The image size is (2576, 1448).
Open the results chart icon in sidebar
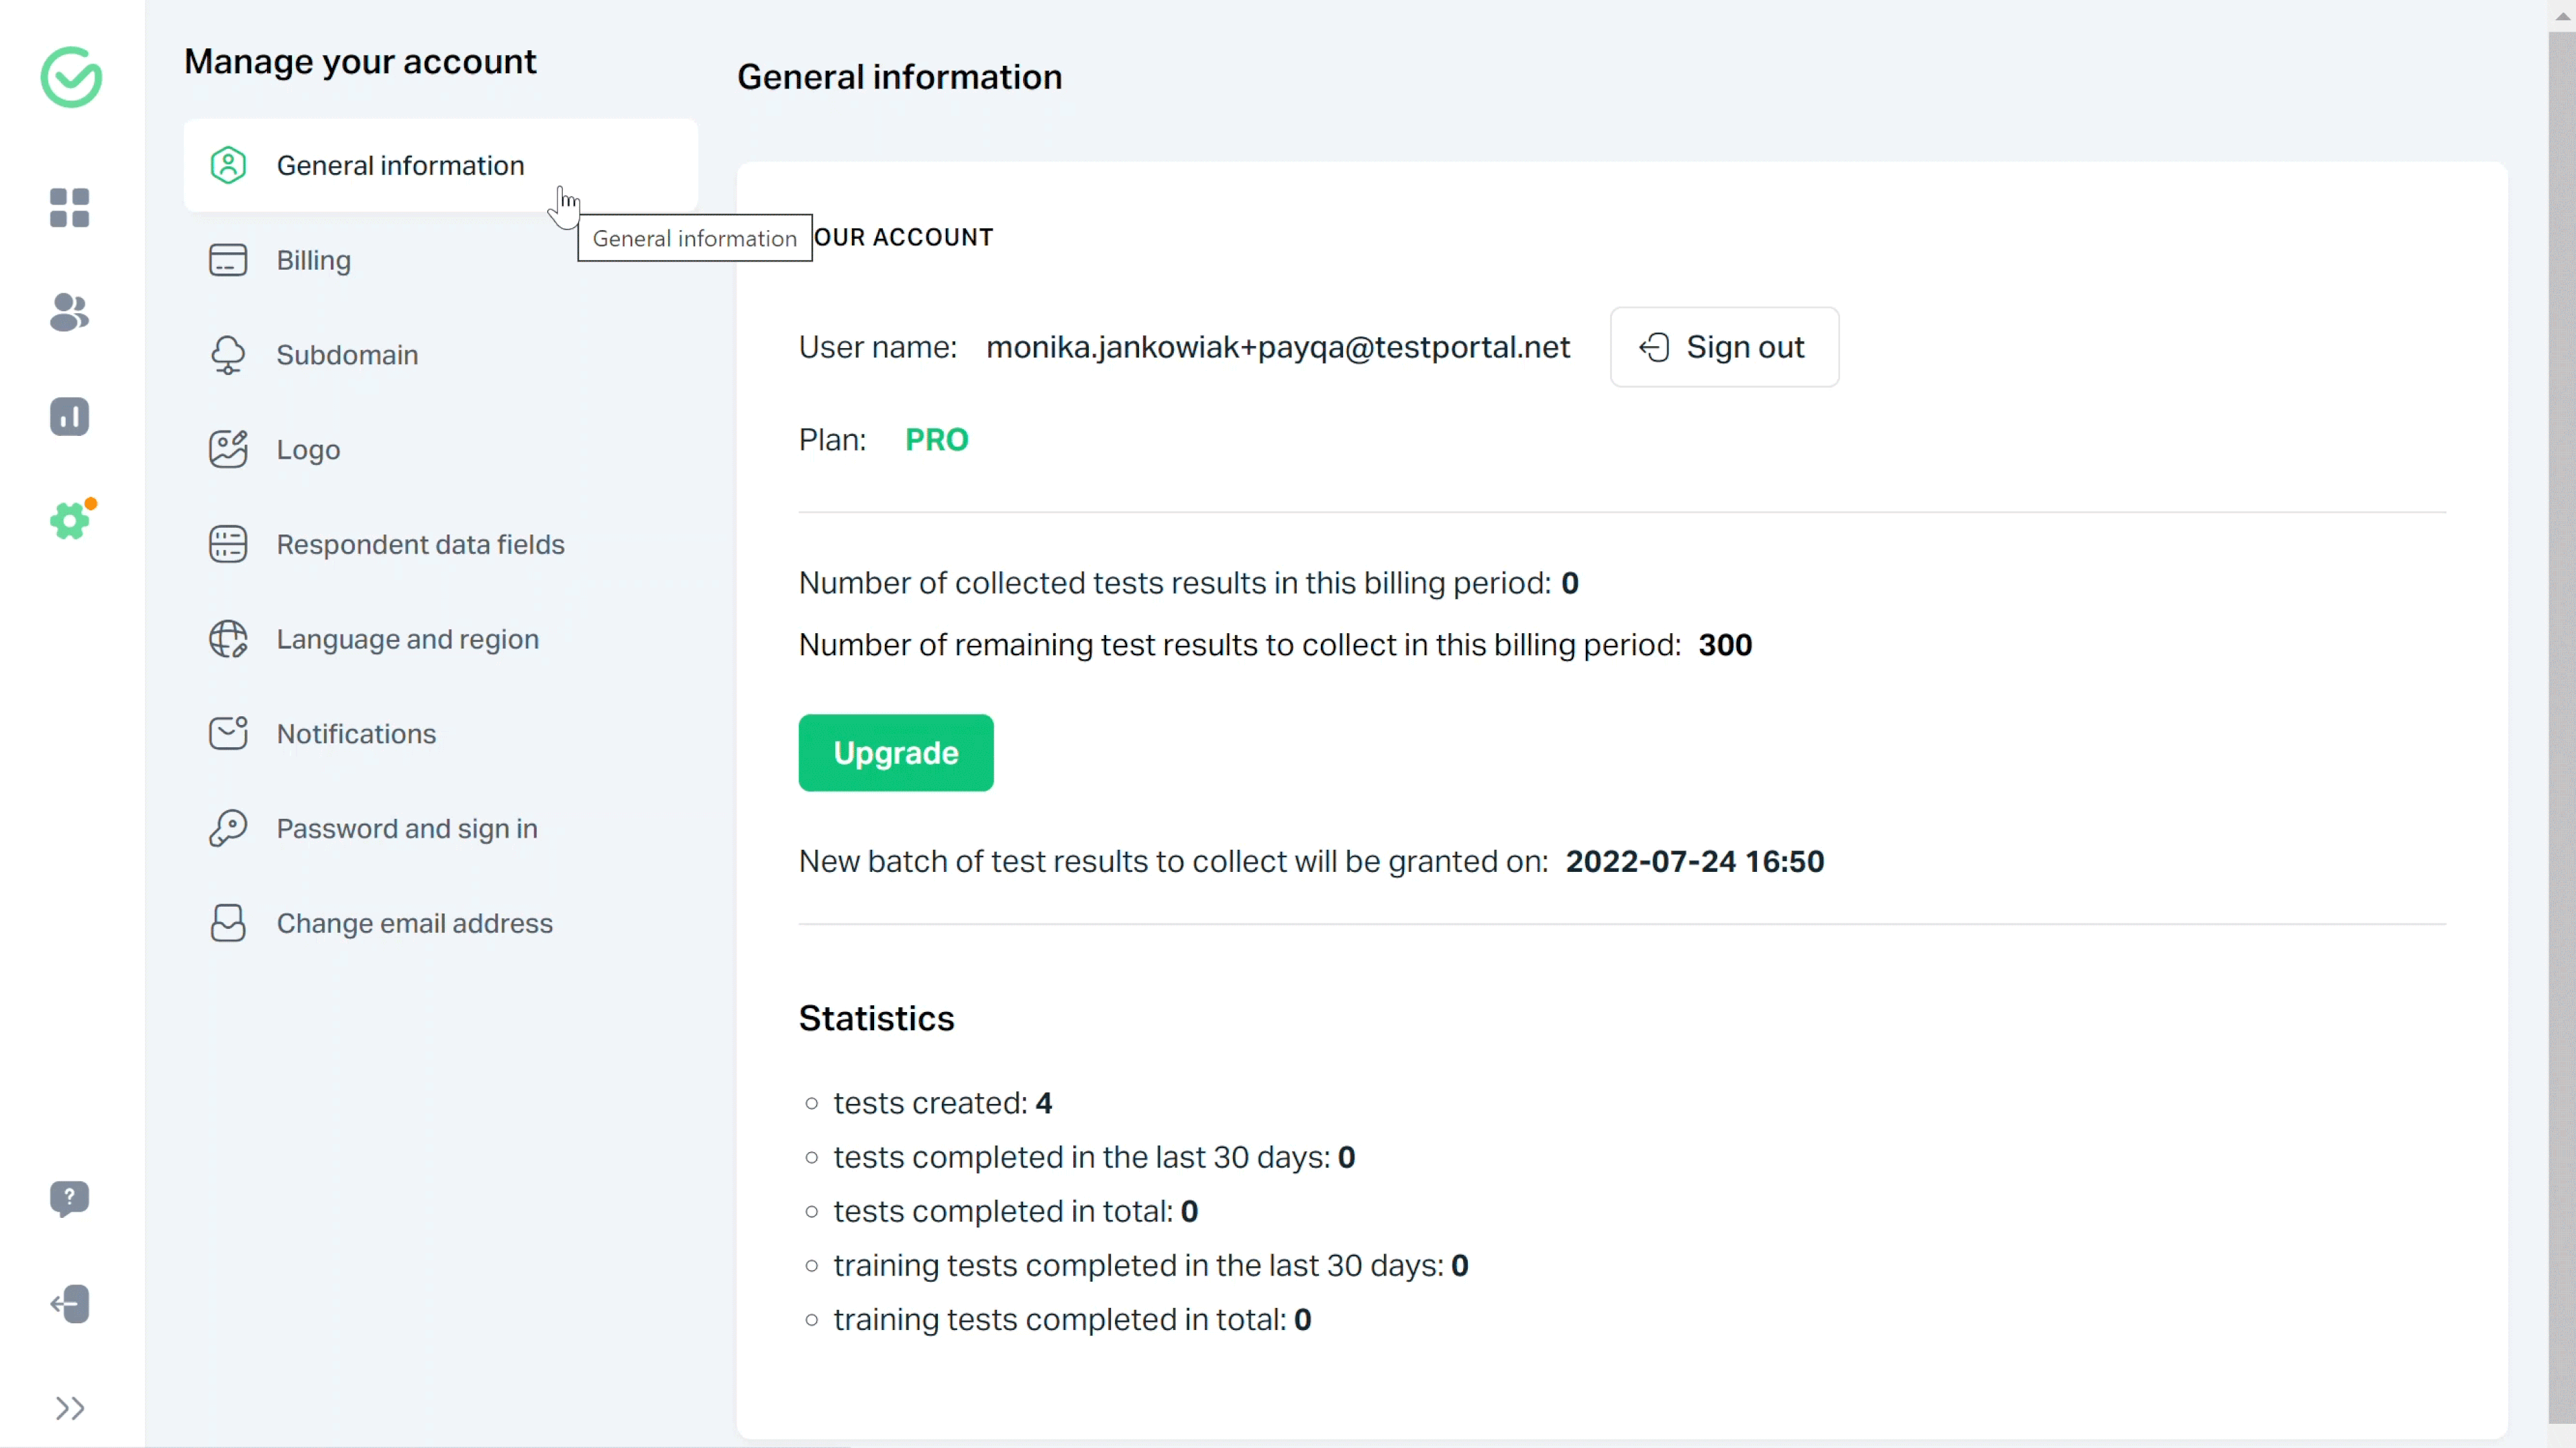coord(70,417)
